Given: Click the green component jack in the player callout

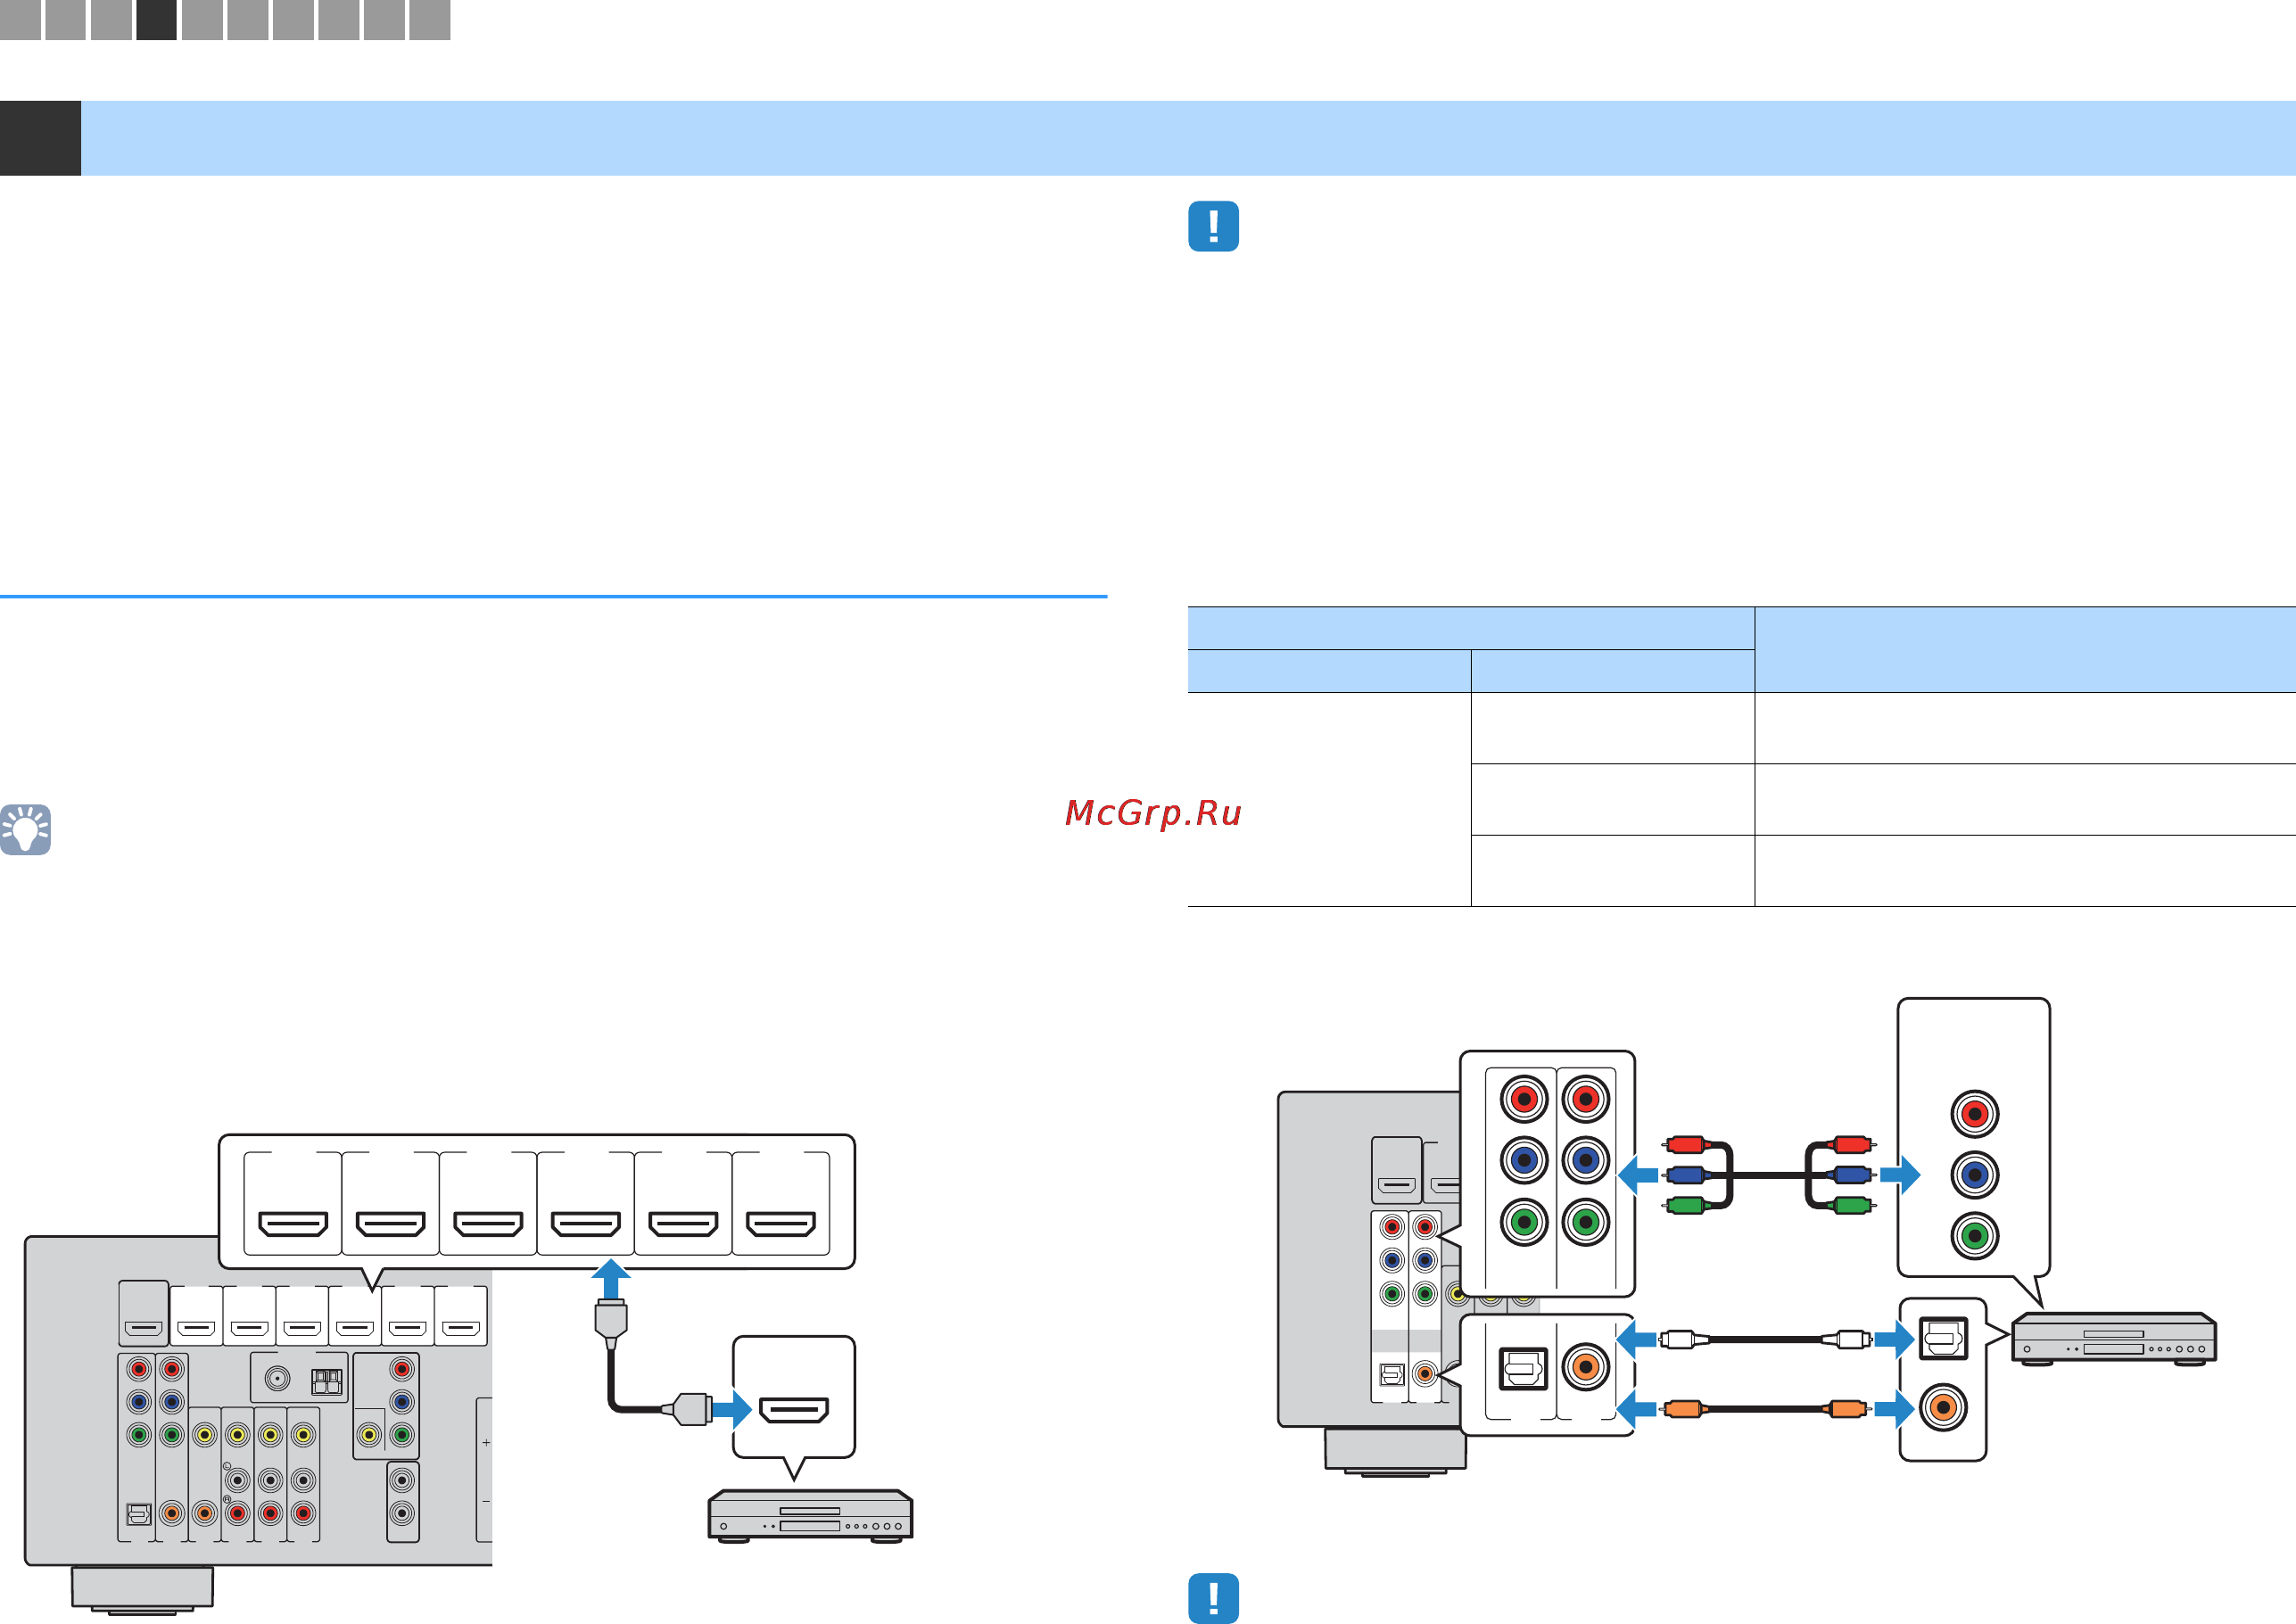Looking at the screenshot, I should tap(1974, 1236).
